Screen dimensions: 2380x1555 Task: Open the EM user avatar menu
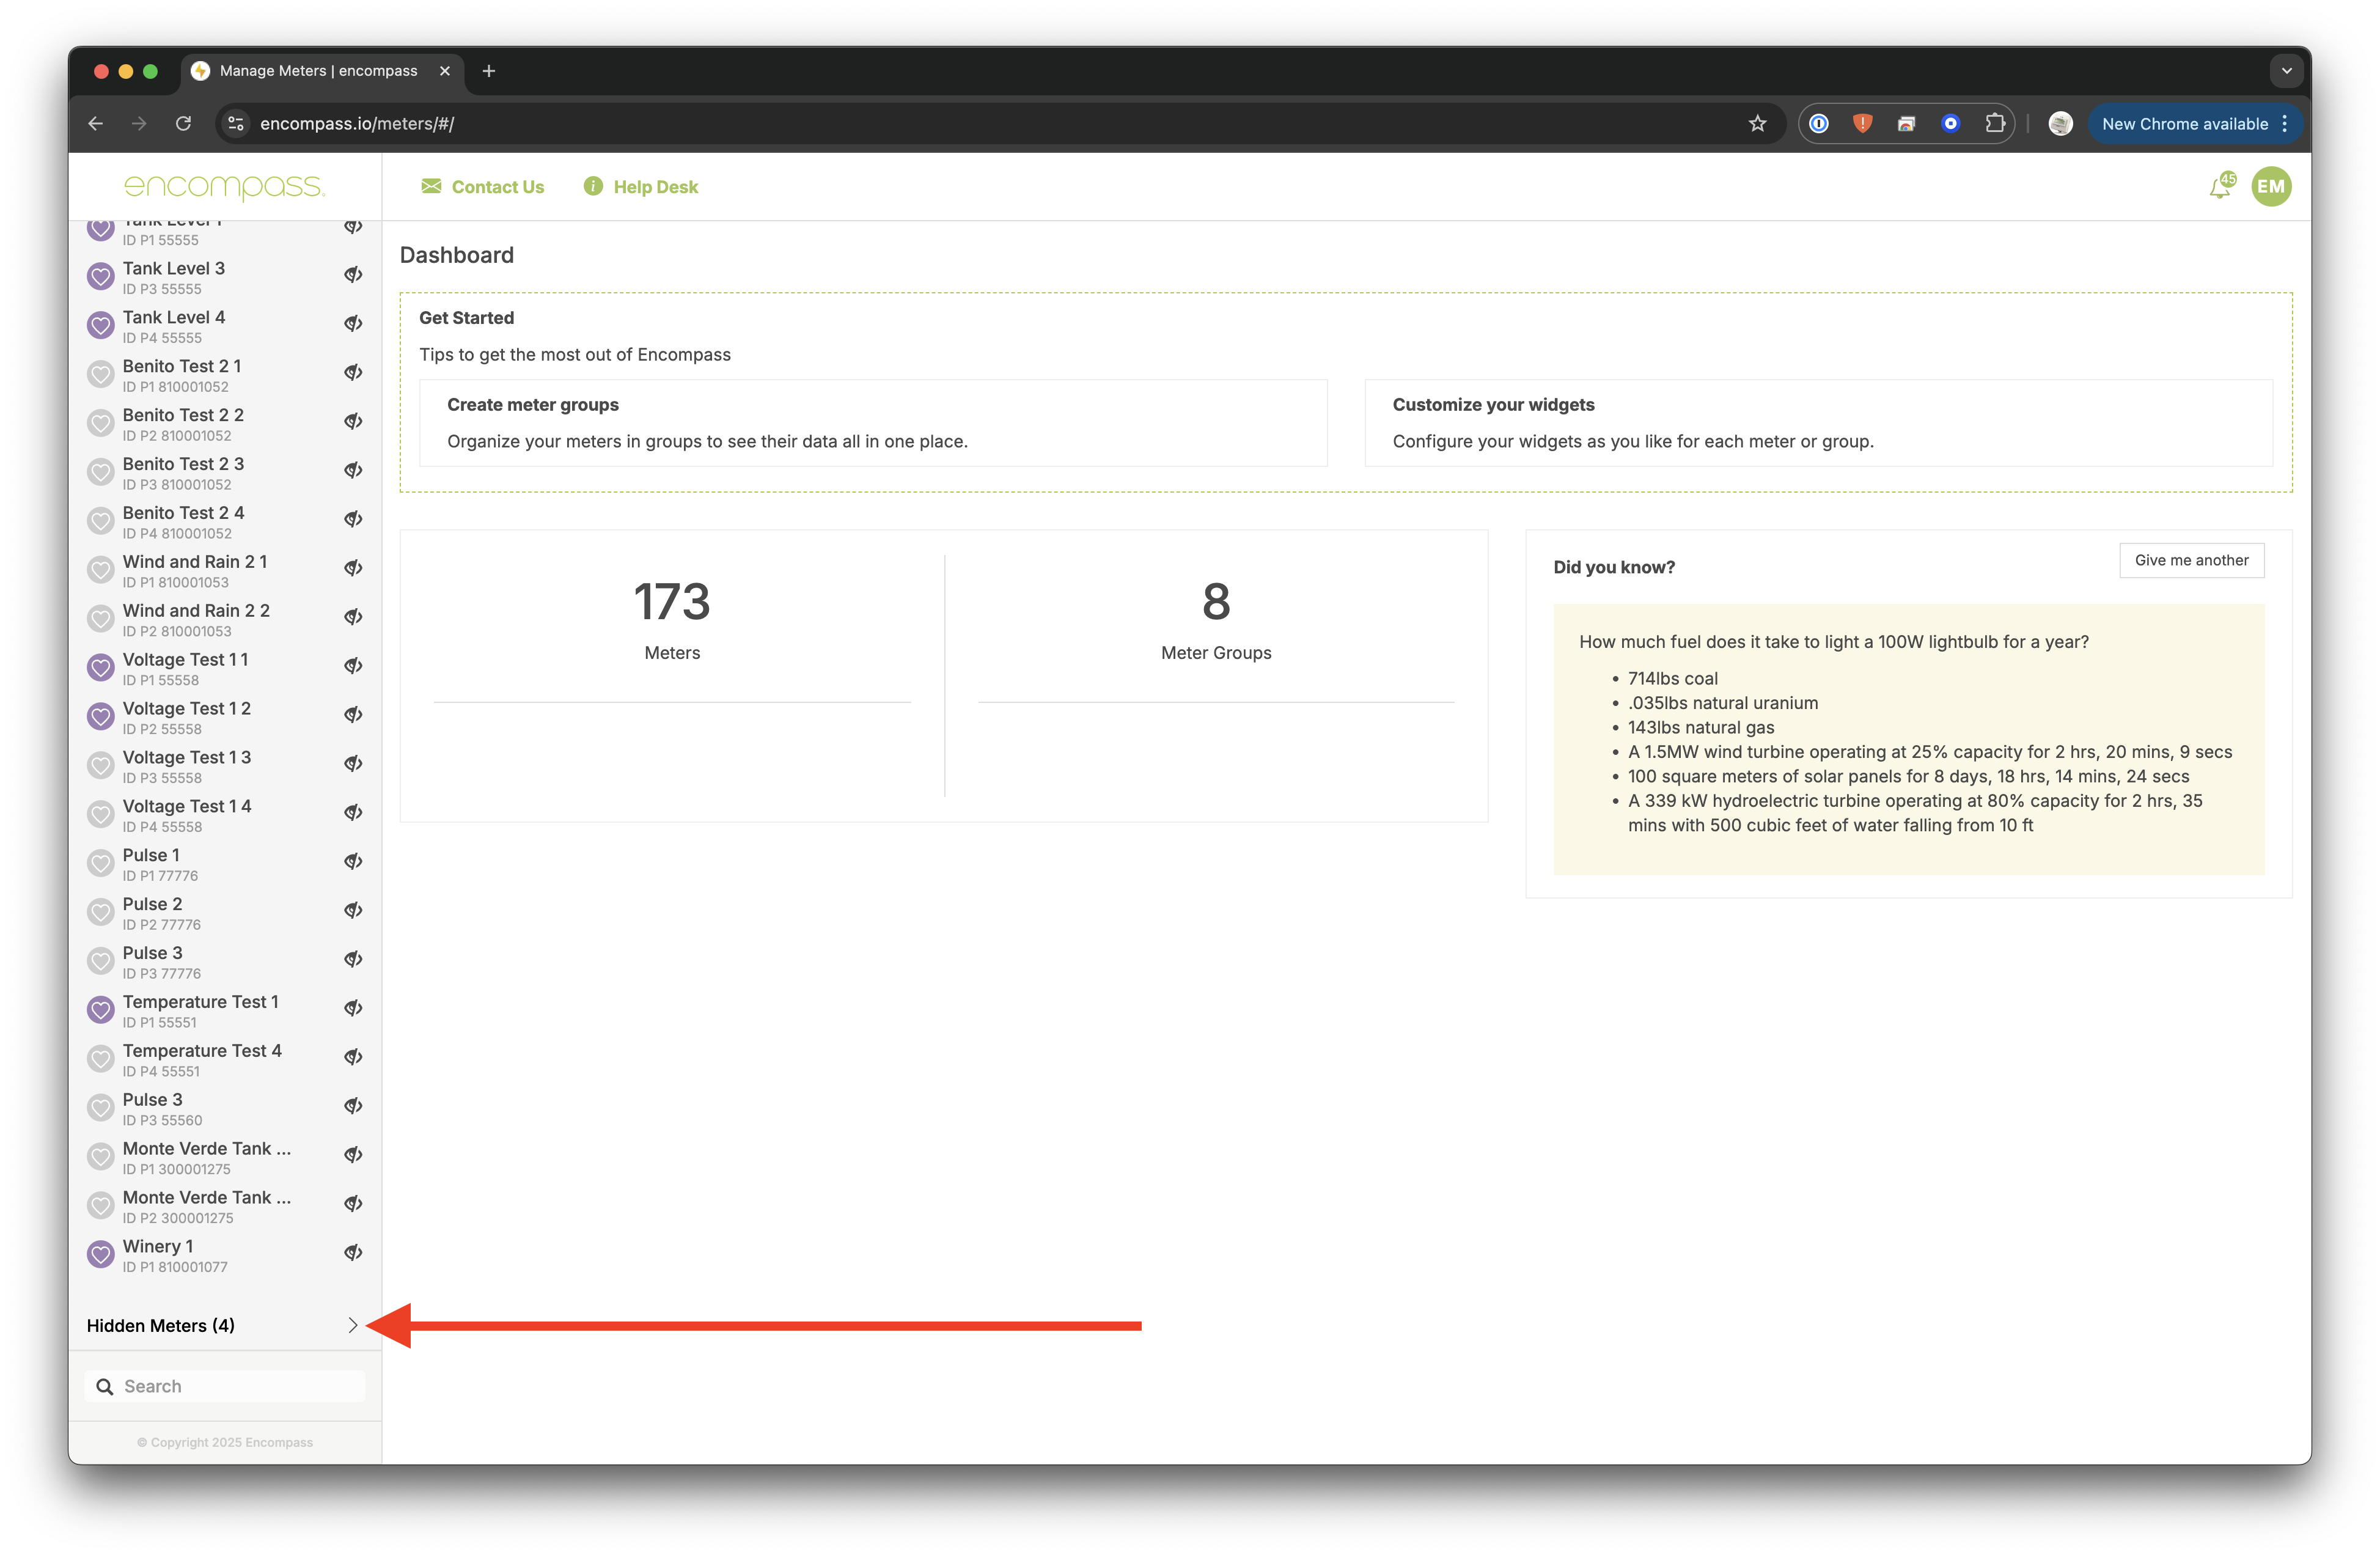(x=2271, y=187)
